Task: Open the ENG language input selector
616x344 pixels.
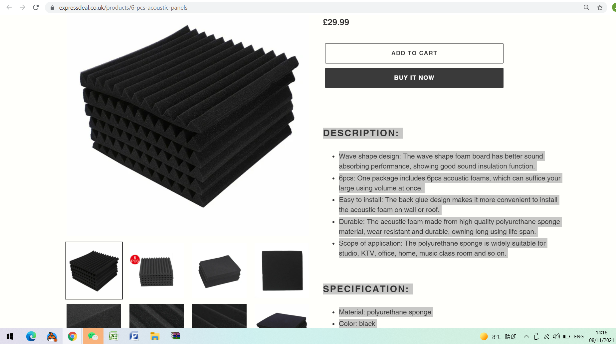Action: pyautogui.click(x=579, y=336)
